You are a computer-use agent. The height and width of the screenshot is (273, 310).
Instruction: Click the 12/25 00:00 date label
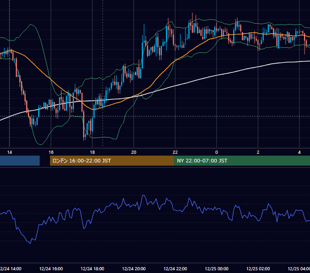pos(217,268)
